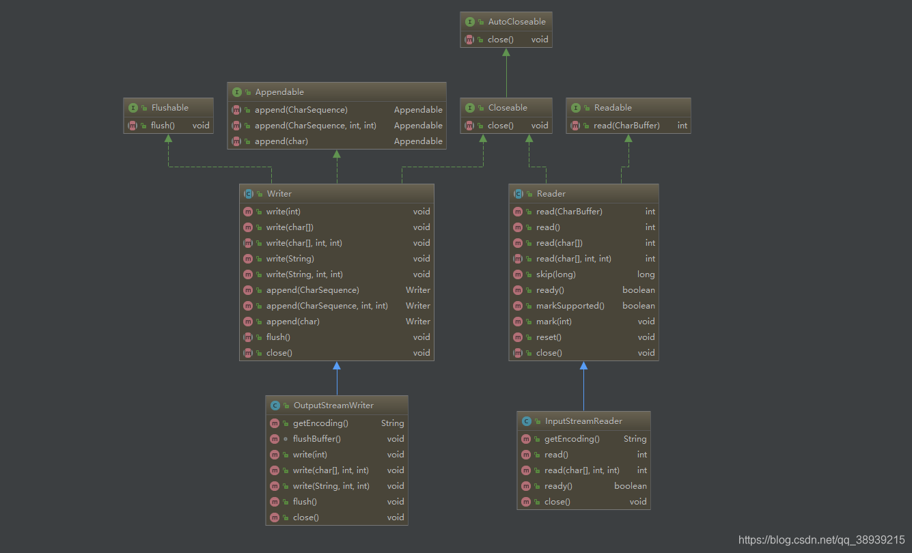Select the Reader class title
This screenshot has height=553, width=912.
[x=551, y=194]
